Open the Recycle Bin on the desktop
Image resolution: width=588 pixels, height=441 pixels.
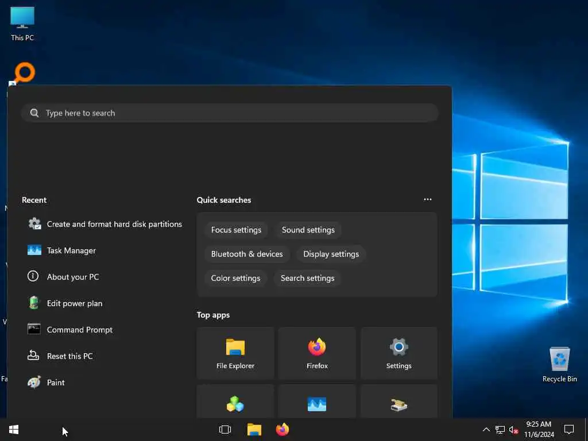pos(559,364)
